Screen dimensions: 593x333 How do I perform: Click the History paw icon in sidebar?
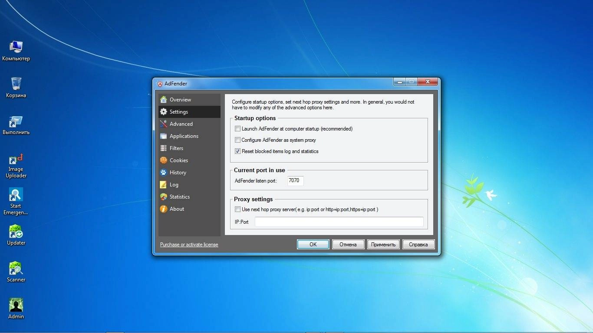tap(163, 173)
